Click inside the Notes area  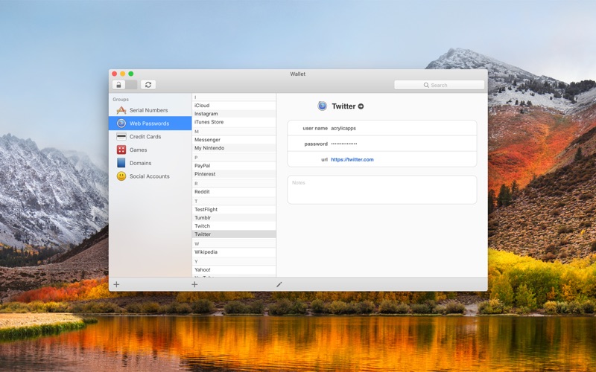382,190
